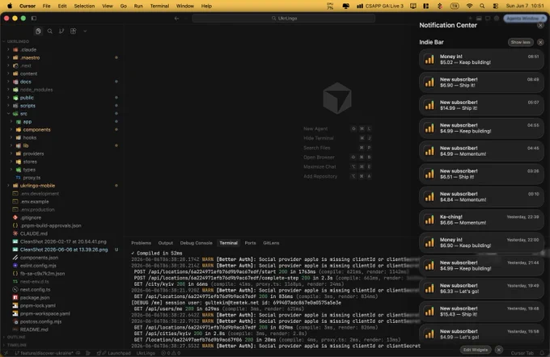
Task: Click the Edit Widgets button
Action: (x=476, y=350)
